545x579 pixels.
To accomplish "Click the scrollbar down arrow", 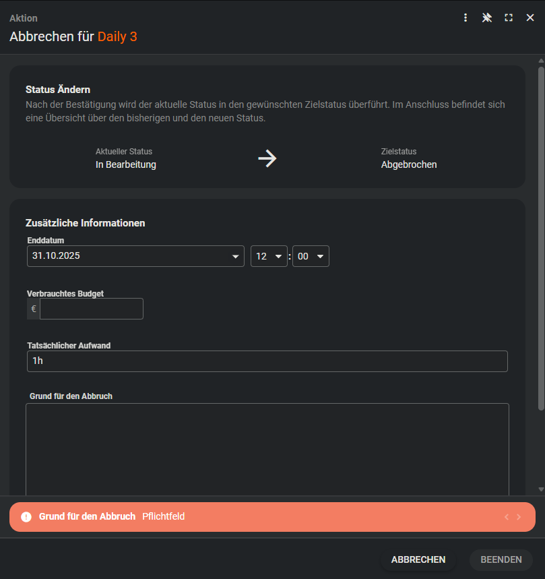I will 541,489.
